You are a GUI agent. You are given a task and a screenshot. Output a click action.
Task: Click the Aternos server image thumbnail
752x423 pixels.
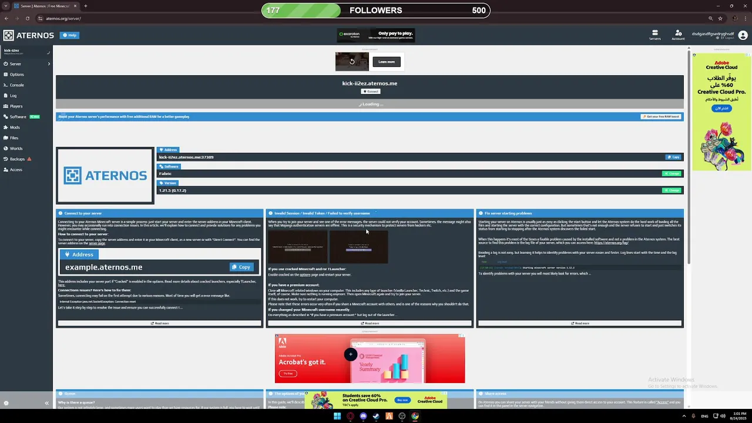(x=105, y=175)
